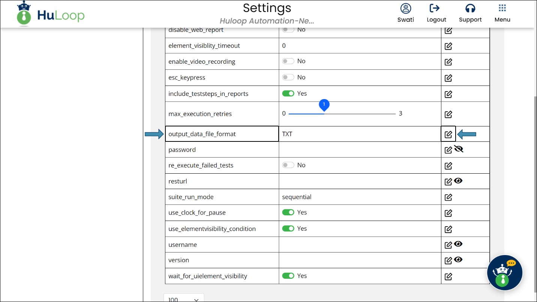
Task: Toggle re_execute_failed_tests switch on
Action: (288, 165)
